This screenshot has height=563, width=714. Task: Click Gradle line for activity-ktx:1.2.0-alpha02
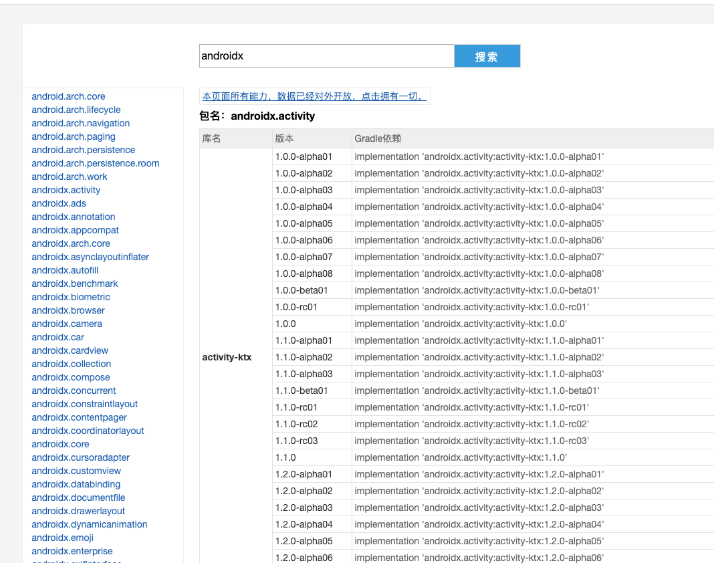point(479,491)
